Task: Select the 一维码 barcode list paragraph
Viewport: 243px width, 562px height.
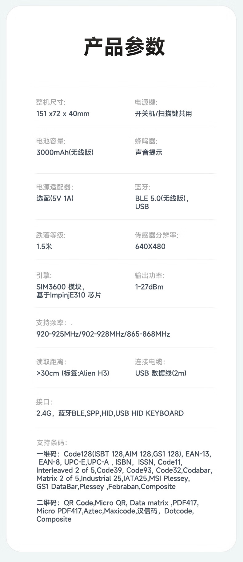Action: click(124, 470)
